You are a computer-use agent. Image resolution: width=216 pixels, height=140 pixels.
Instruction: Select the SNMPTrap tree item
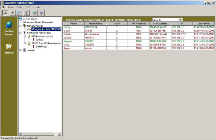click(x=41, y=47)
